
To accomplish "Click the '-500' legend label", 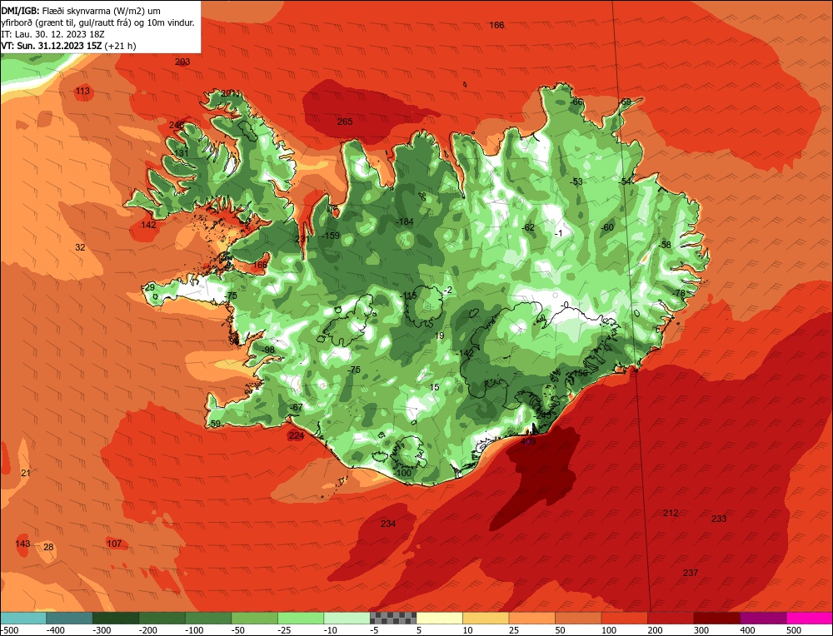I will [10, 630].
